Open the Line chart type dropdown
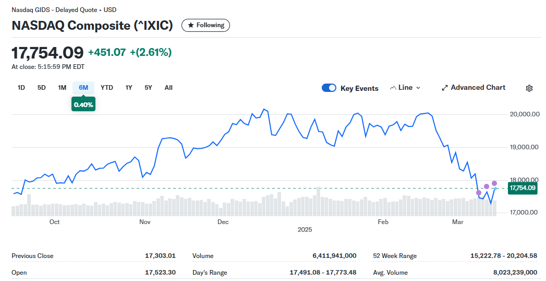The image size is (546, 281). point(405,88)
